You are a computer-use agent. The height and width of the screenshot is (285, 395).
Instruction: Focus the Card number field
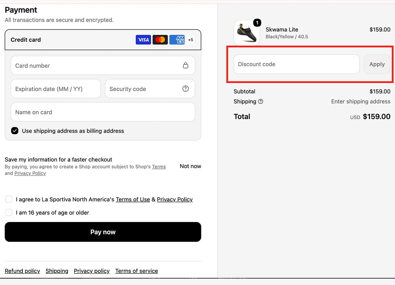click(103, 66)
